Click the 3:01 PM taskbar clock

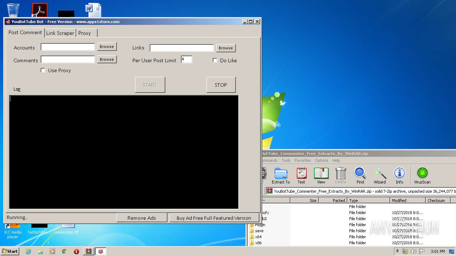click(437, 251)
